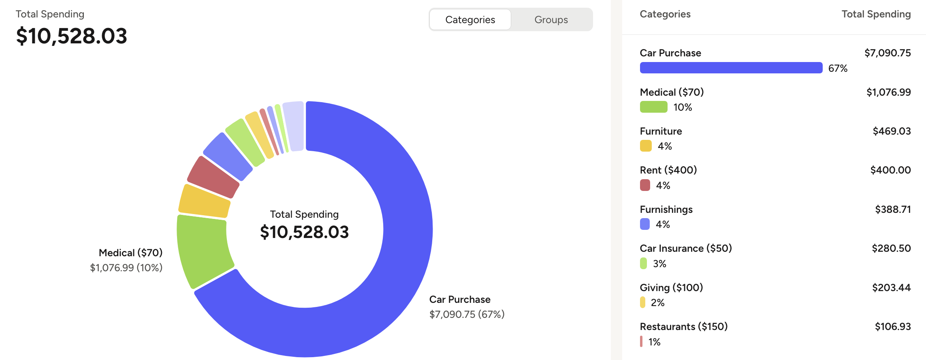Click the Car Purchase chart label
This screenshot has width=926, height=360.
coord(460,300)
